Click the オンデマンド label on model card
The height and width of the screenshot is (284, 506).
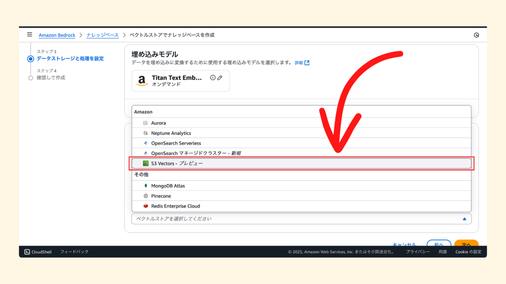(x=166, y=85)
